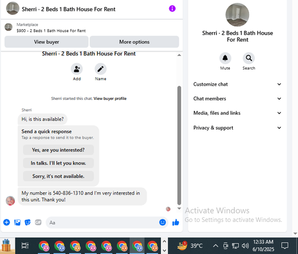298x254 pixels.
Task: Click the Aa message input field
Action: click(x=103, y=222)
